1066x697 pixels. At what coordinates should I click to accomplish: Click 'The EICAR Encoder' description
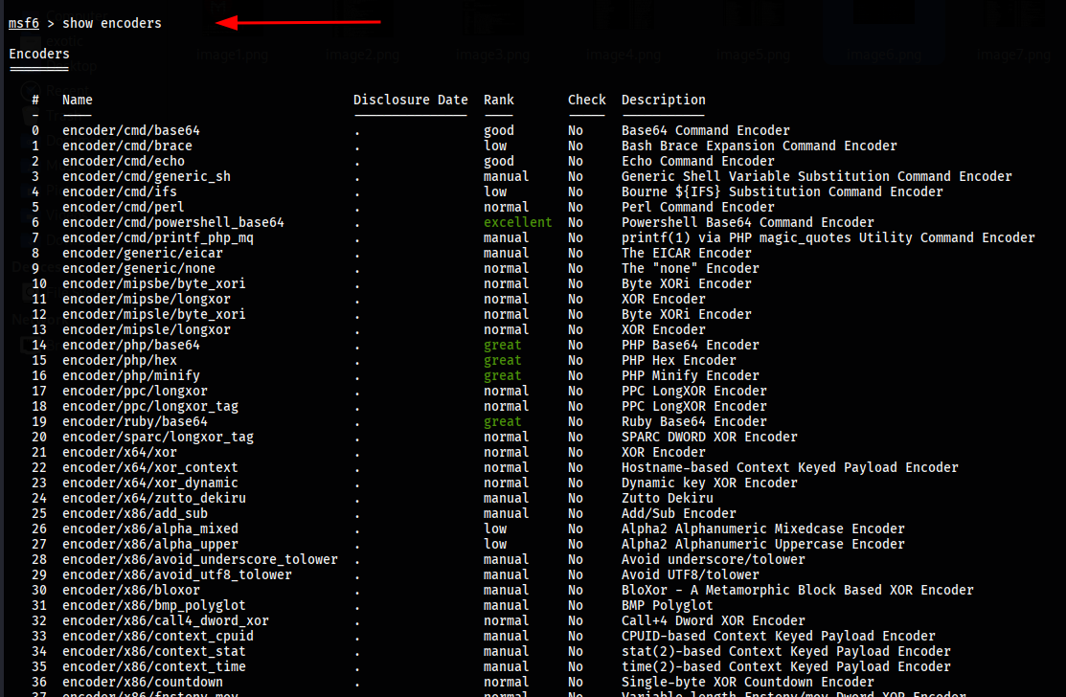pyautogui.click(x=686, y=253)
